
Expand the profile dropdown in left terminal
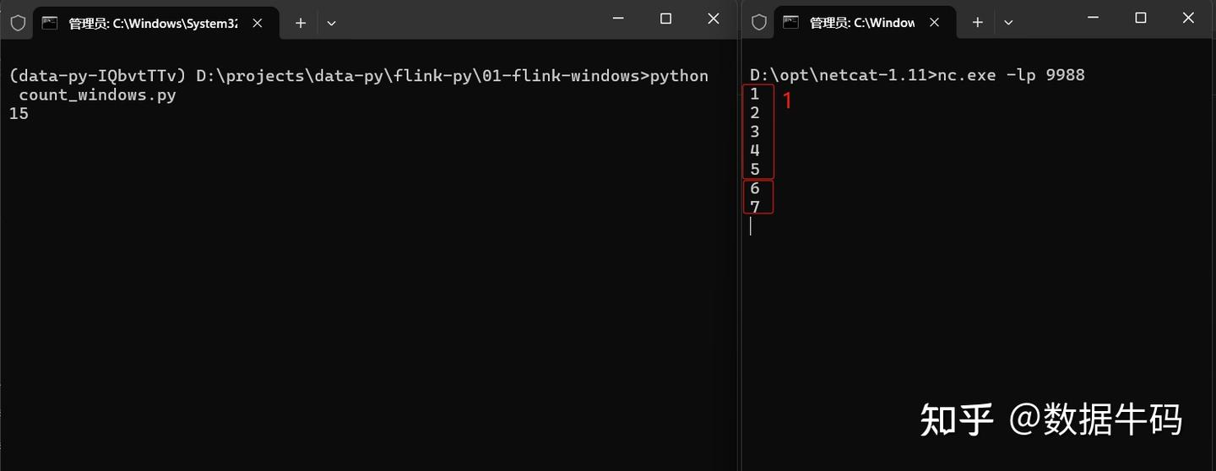[331, 23]
